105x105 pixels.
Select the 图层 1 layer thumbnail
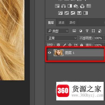click(x=58, y=53)
